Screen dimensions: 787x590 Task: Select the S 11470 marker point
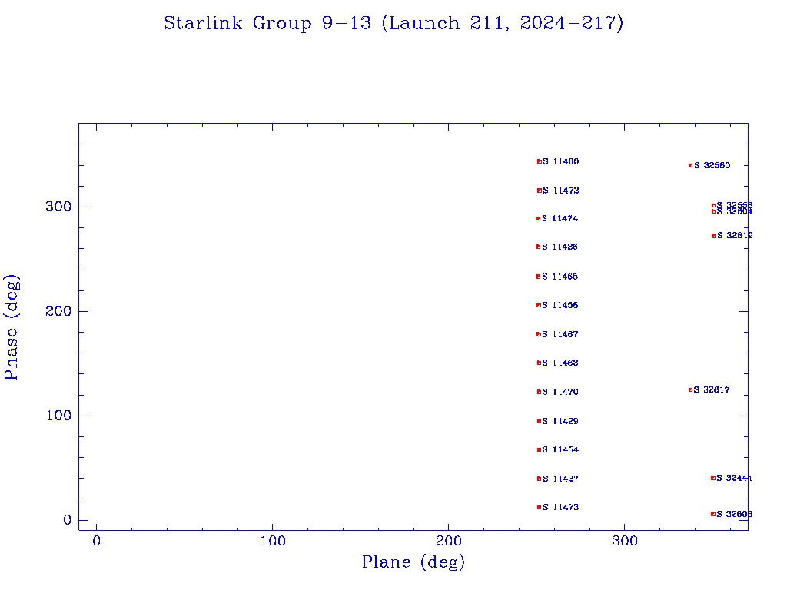click(539, 392)
